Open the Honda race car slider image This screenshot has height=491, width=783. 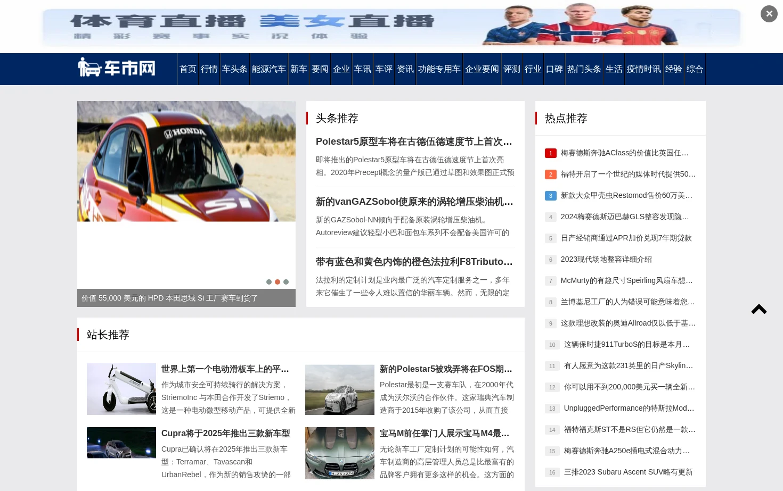click(x=186, y=161)
